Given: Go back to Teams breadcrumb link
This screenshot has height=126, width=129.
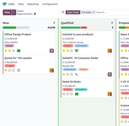Looking at the screenshot, I should click(20, 11).
